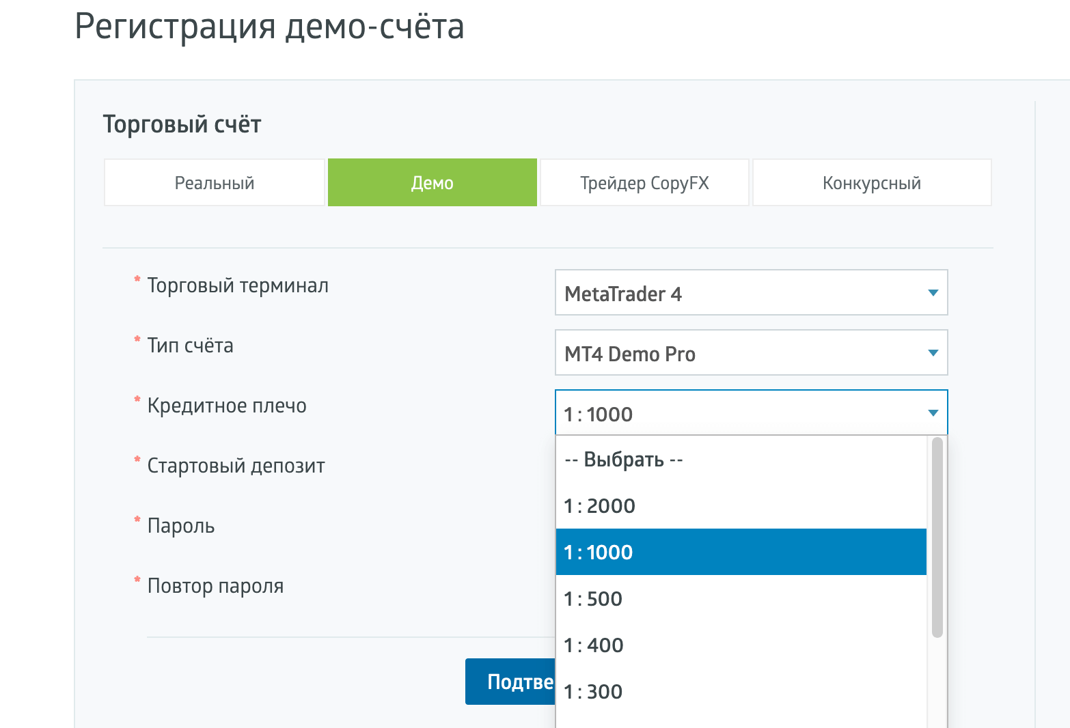1070x728 pixels.
Task: Click the arrow icon in the Тип счёта field
Action: (x=933, y=353)
